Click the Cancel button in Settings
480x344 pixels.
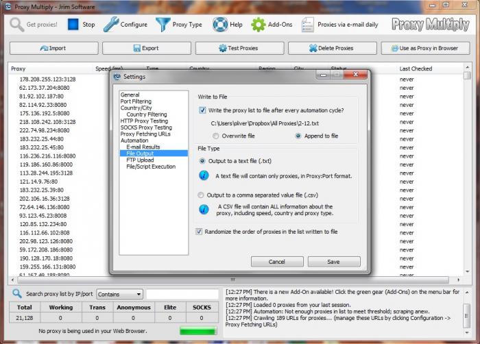click(x=277, y=262)
